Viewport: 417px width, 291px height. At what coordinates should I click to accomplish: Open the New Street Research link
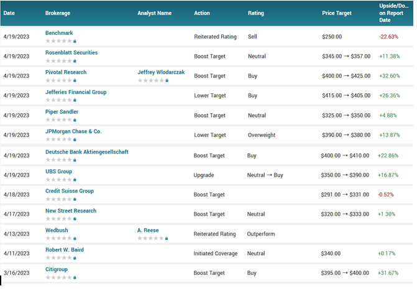(71, 211)
